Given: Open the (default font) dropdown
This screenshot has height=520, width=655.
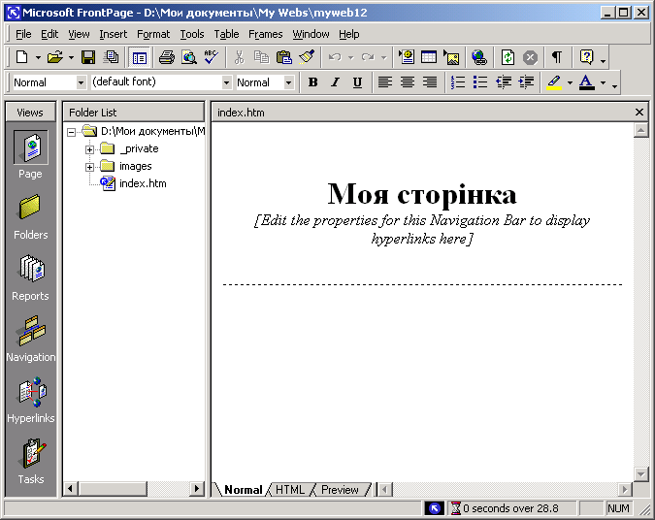Looking at the screenshot, I should [226, 82].
